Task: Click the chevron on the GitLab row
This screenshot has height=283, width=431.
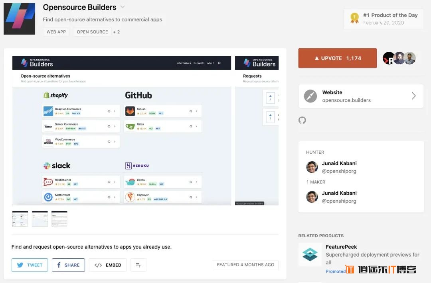Action: pyautogui.click(x=196, y=111)
